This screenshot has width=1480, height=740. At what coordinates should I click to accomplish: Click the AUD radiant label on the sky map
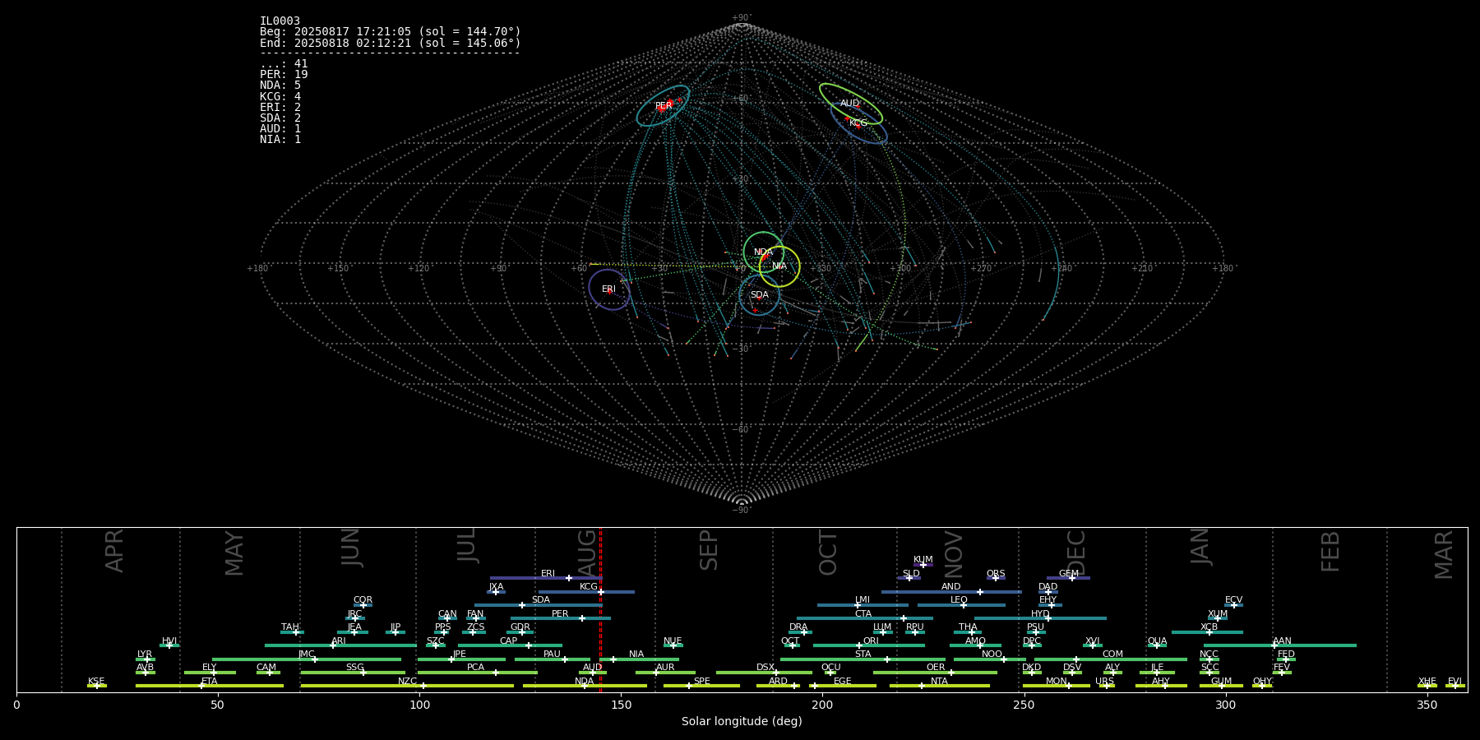(849, 104)
